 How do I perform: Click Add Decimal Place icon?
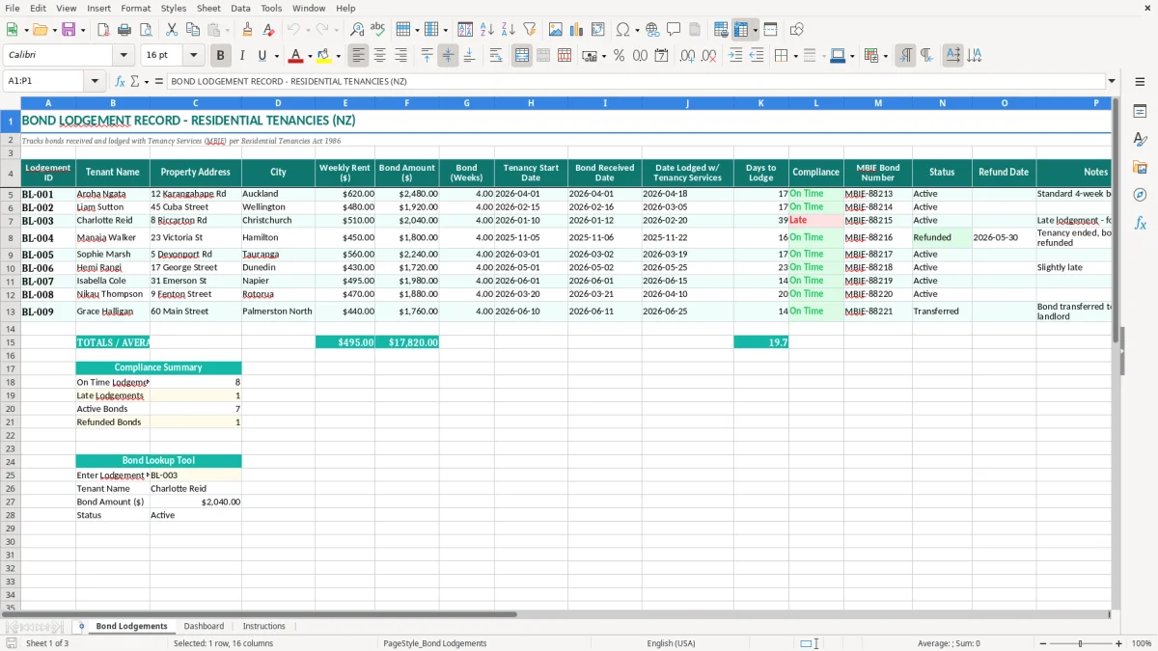tap(687, 56)
